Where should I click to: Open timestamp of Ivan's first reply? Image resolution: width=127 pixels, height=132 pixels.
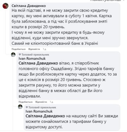[x=52, y=102]
